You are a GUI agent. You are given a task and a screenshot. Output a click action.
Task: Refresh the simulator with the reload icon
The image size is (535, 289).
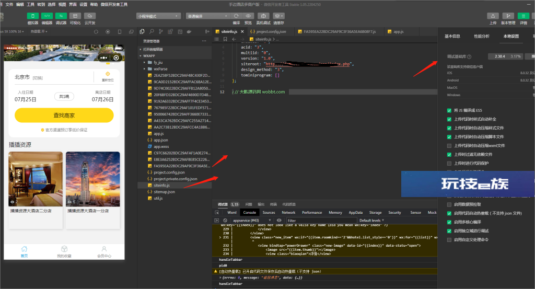(x=96, y=32)
